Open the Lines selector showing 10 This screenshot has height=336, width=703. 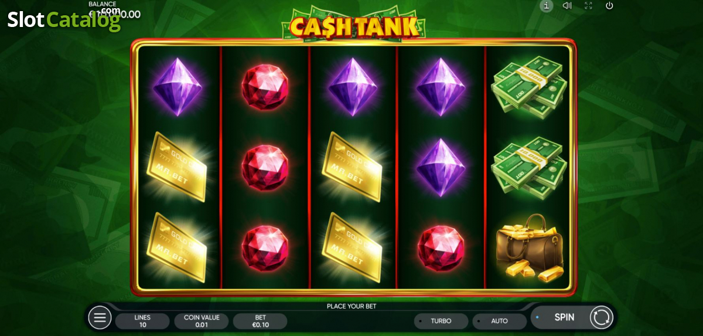(142, 321)
